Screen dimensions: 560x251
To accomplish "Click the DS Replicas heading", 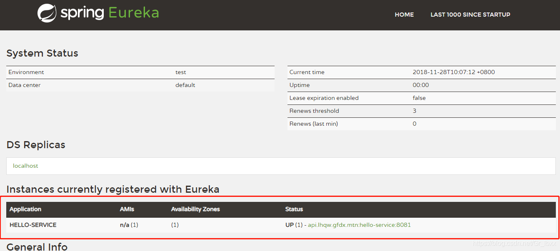I will click(x=36, y=145).
